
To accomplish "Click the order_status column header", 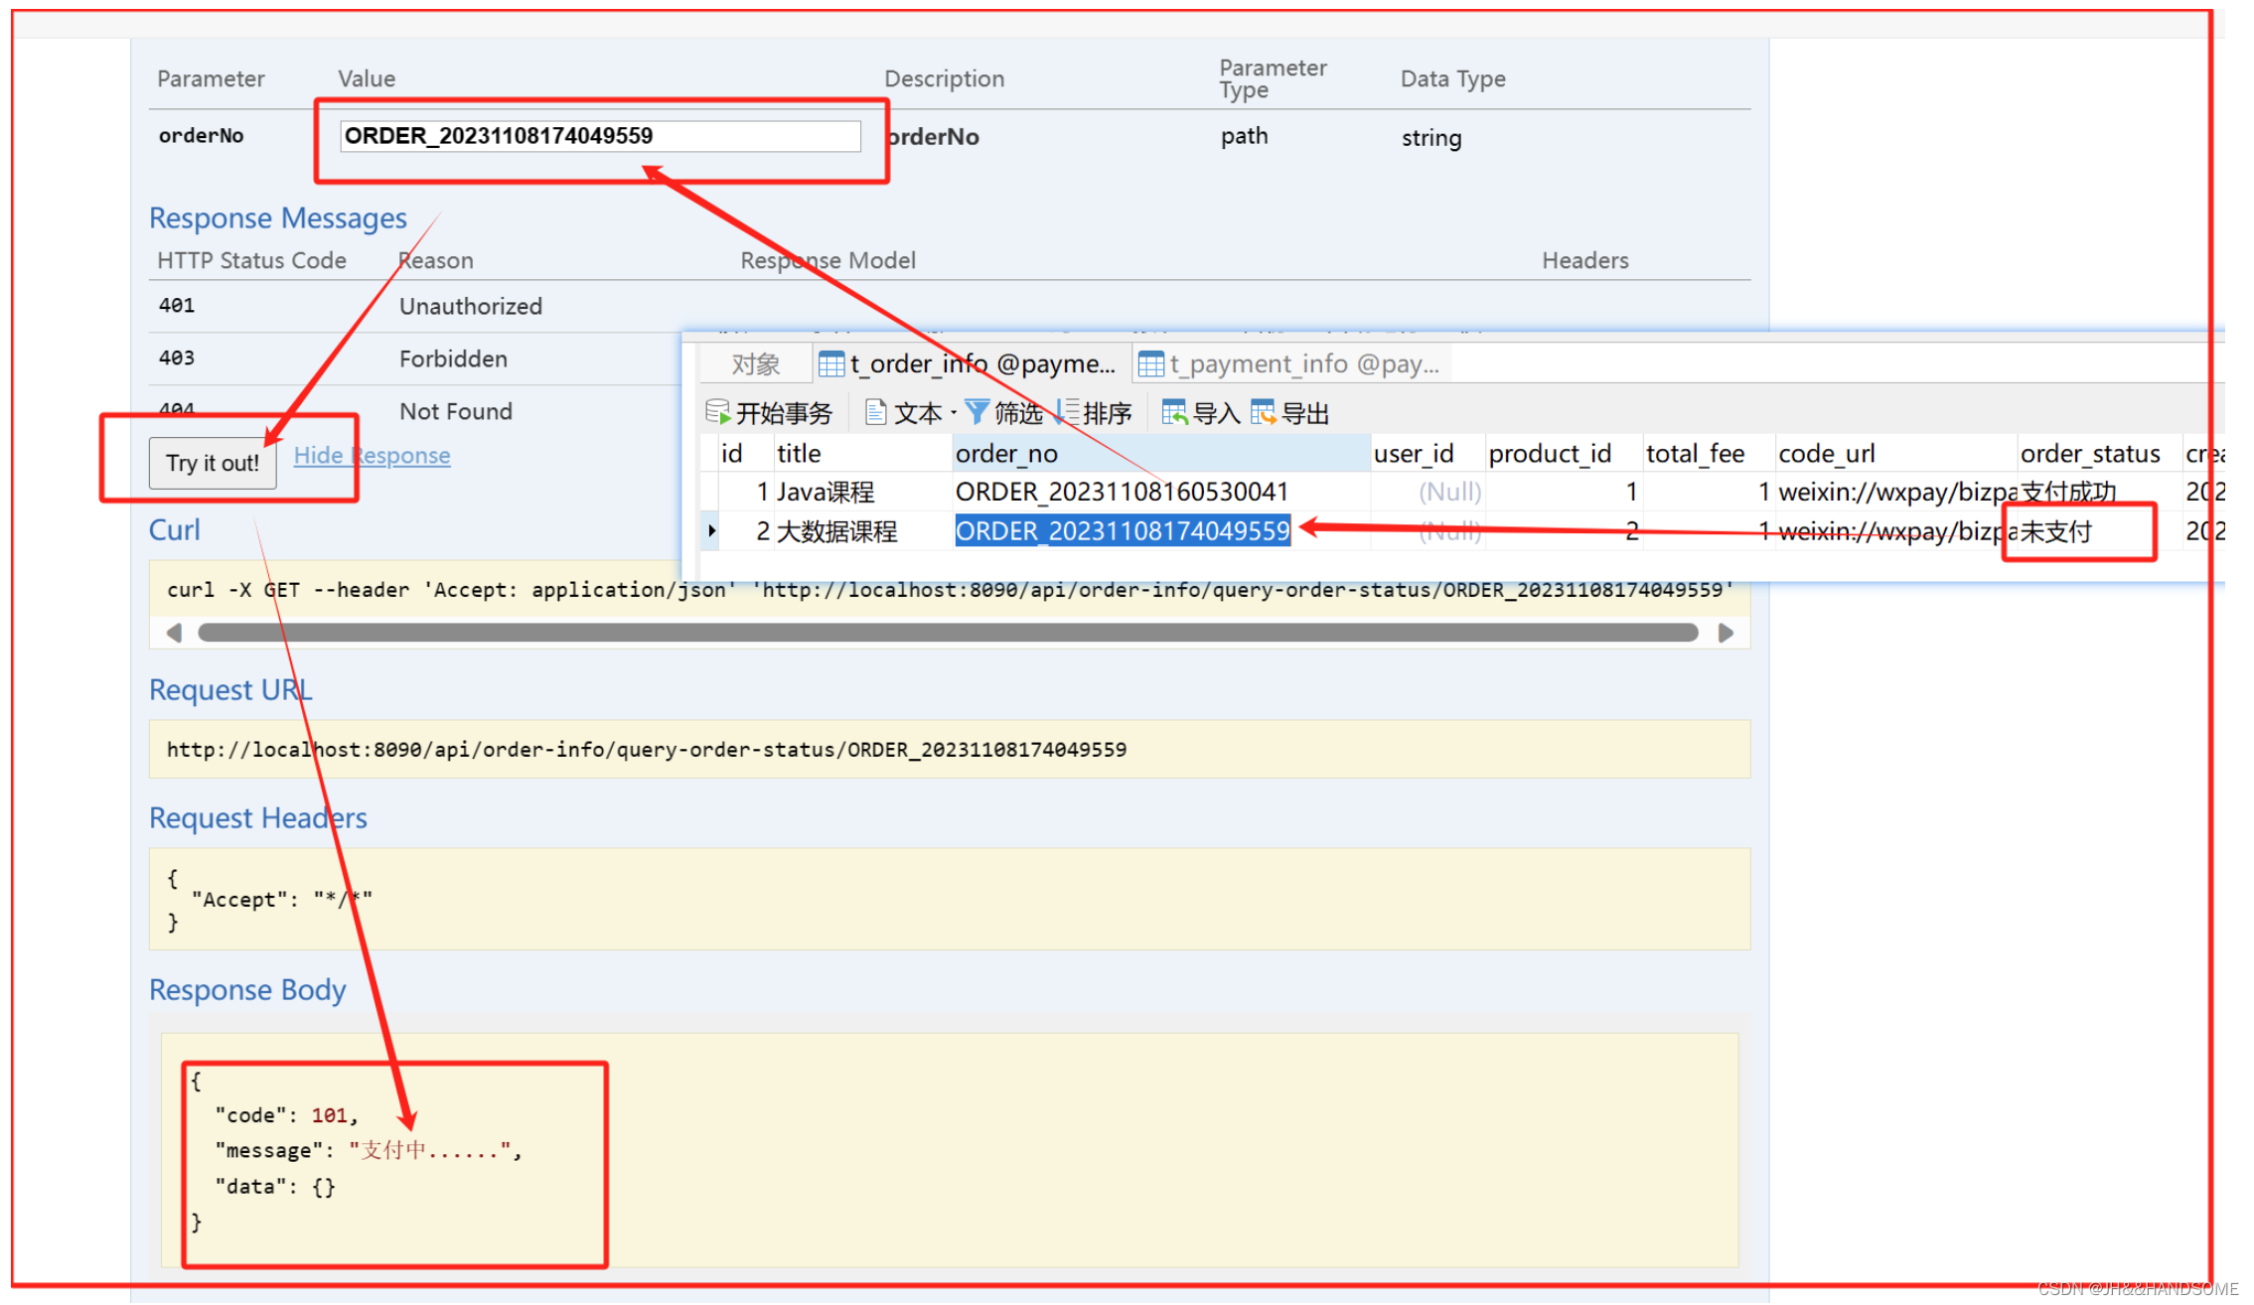I will pos(2098,454).
